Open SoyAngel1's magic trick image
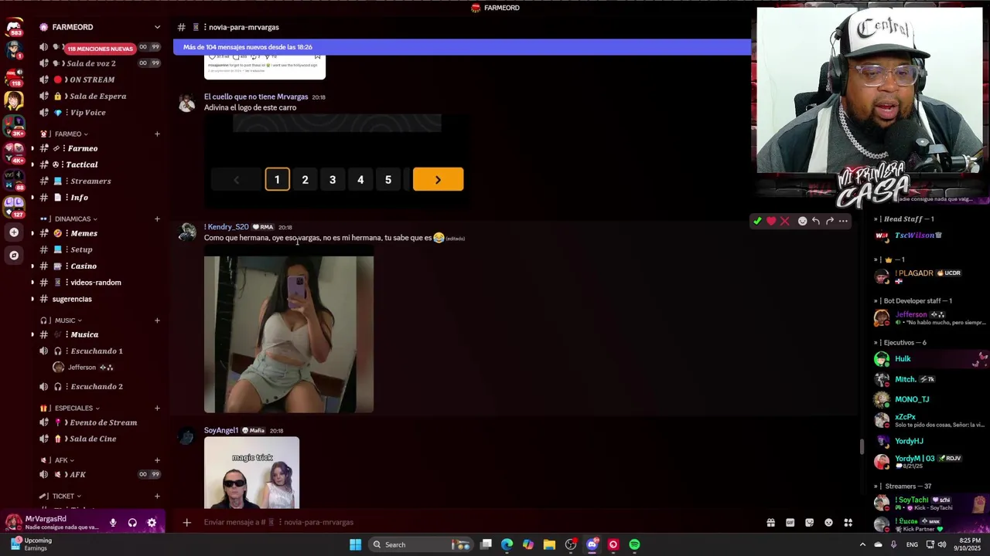Screen dimensions: 990x556 tap(251, 473)
